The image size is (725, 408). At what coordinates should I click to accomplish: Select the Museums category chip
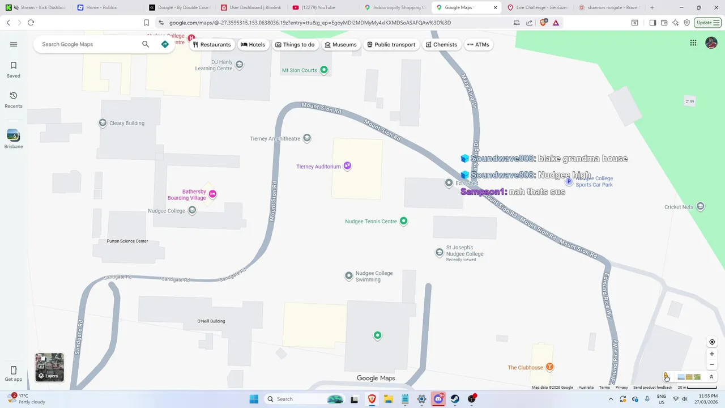click(x=341, y=45)
